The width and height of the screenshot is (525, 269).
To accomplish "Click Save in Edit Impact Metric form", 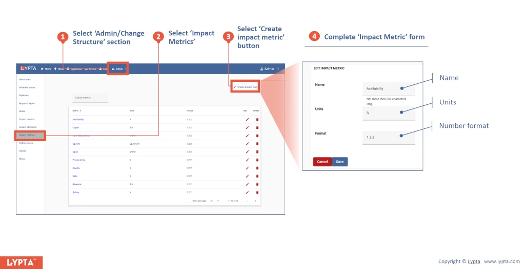I will click(x=339, y=162).
